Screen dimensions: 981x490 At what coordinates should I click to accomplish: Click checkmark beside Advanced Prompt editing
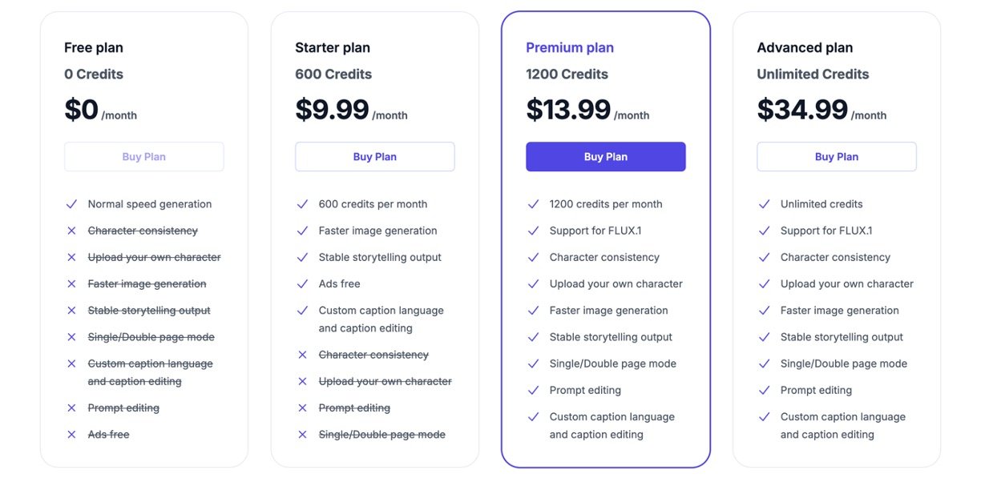pos(764,391)
